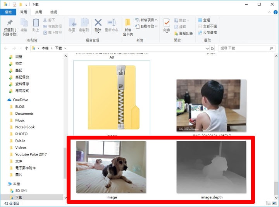Open the Easy access (輕鬆存取) dropdown
Image resolution: width=279 pixels, height=207 pixels.
click(x=146, y=26)
